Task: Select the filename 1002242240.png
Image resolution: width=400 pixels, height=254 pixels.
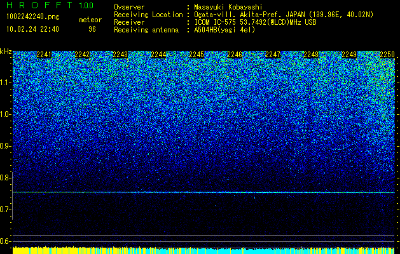Action: [33, 17]
